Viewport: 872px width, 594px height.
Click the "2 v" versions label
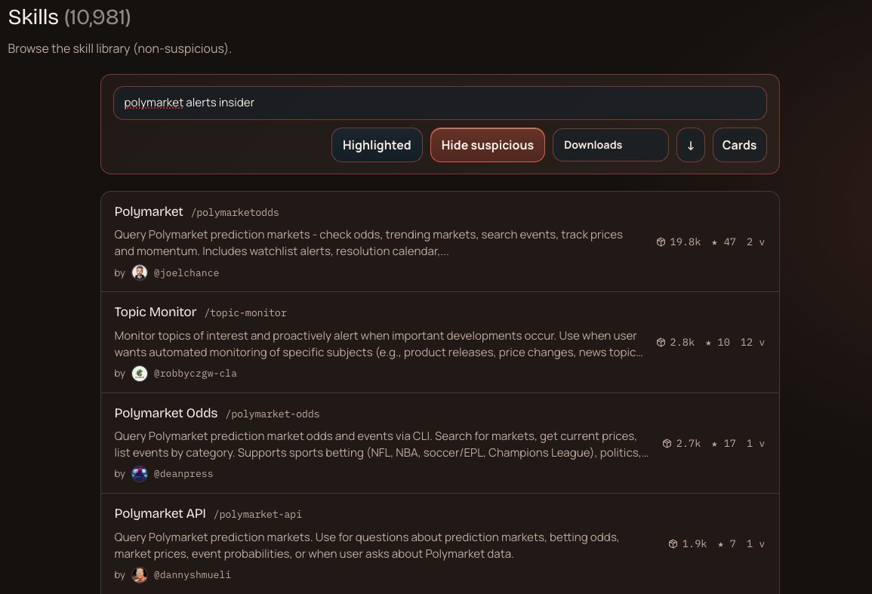click(756, 242)
